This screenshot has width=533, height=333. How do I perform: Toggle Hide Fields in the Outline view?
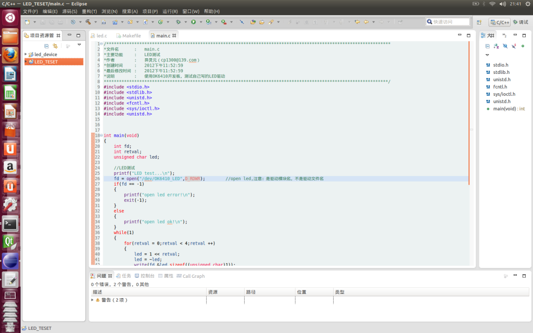click(505, 46)
